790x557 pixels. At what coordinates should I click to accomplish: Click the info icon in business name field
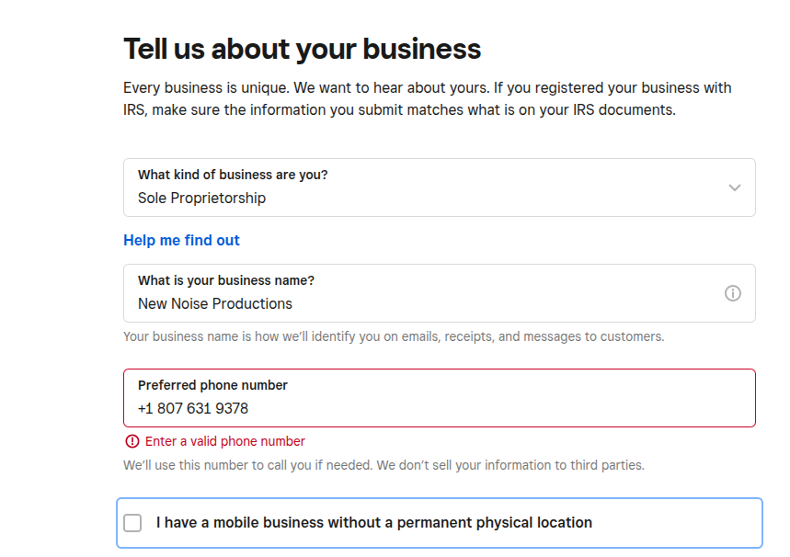[733, 293]
